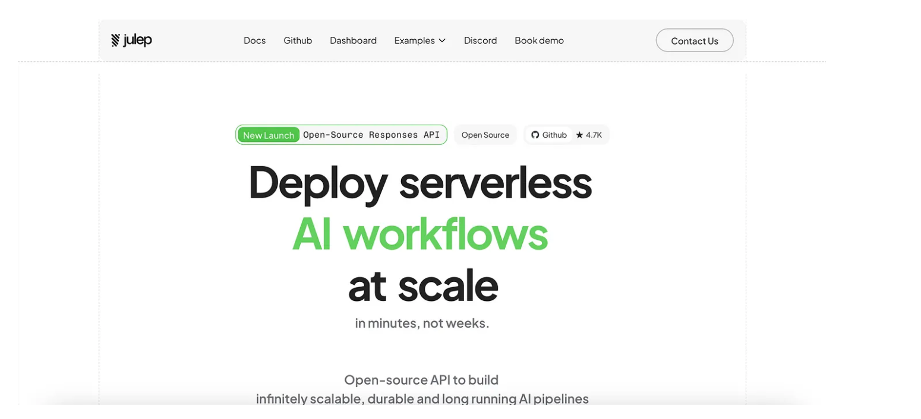Click the GitHub octocat icon

coord(535,135)
